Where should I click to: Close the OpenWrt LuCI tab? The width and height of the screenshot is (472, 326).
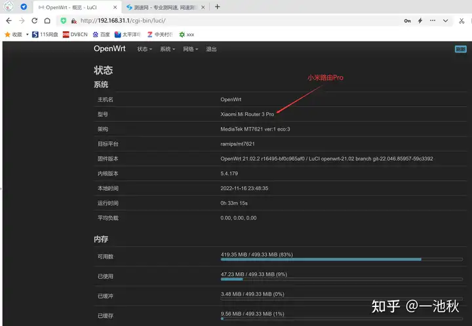click(x=115, y=7)
